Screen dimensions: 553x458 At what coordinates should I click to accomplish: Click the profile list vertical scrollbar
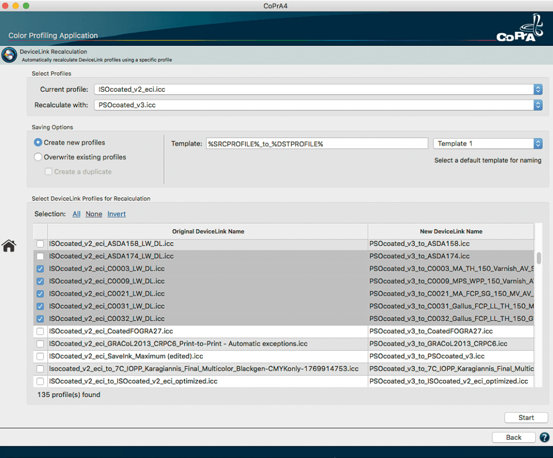538,257
